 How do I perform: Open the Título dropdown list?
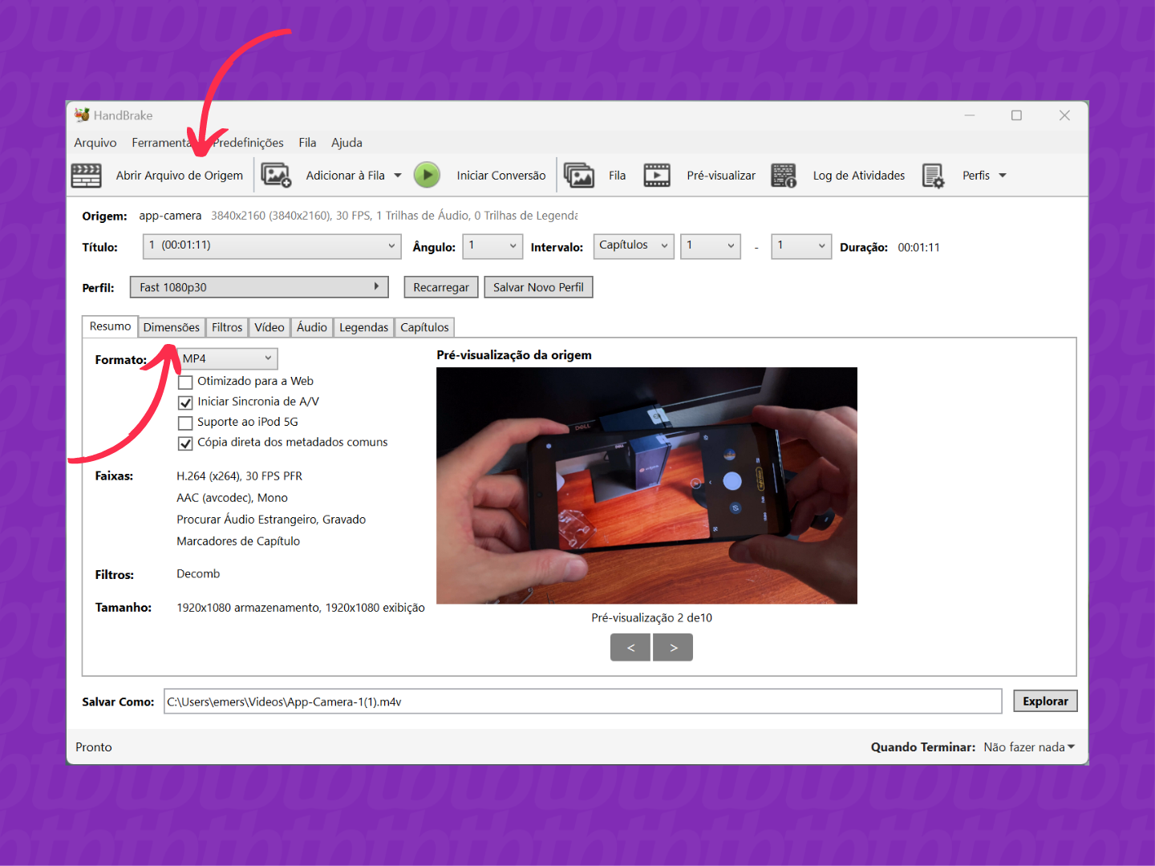[x=271, y=246]
